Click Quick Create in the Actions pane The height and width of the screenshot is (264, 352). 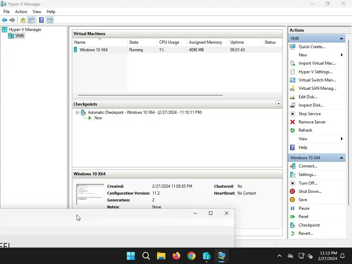(x=312, y=47)
